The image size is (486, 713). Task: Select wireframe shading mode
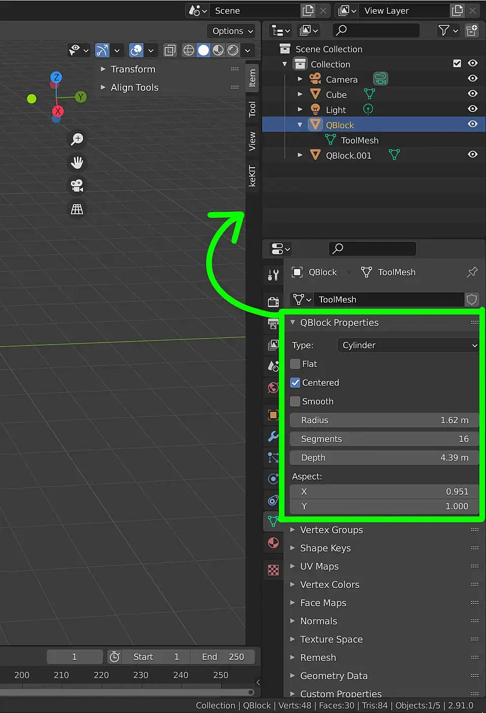point(189,50)
